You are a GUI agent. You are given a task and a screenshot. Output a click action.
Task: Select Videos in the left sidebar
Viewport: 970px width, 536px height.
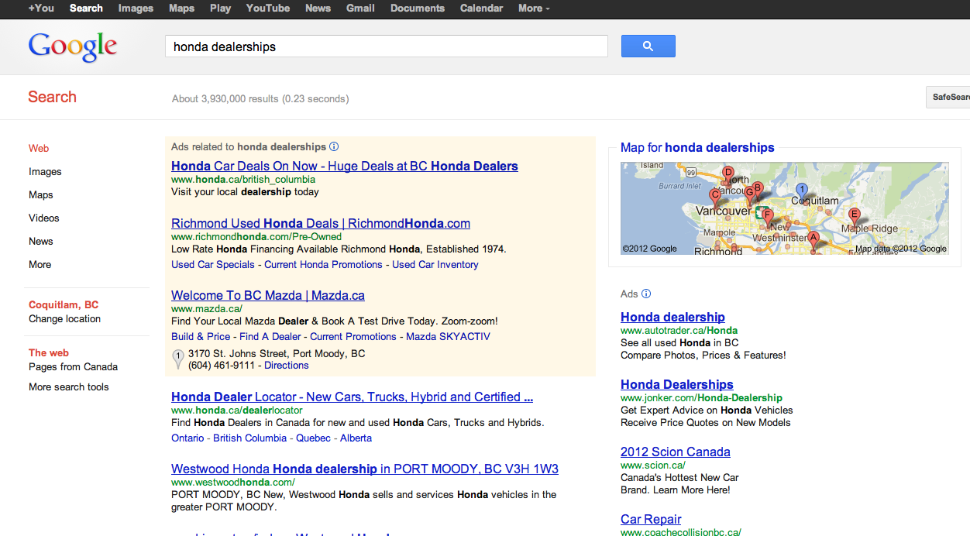click(44, 218)
